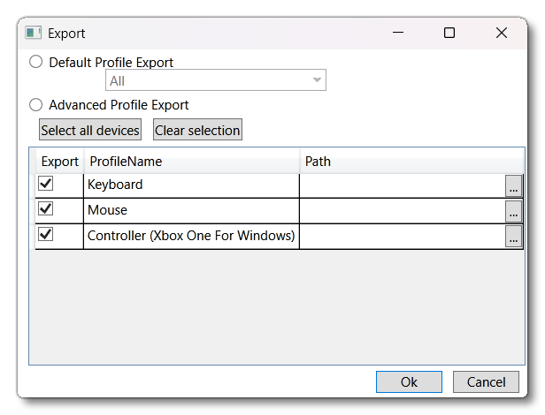This screenshot has width=545, height=415.
Task: Minimize the Export window
Action: click(398, 33)
